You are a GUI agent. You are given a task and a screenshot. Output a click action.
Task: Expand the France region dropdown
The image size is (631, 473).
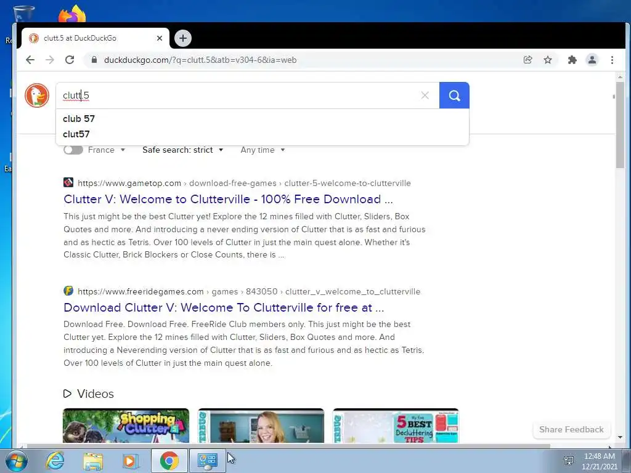click(107, 150)
